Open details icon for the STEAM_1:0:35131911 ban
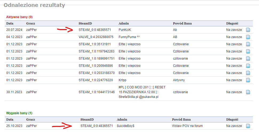The height and width of the screenshot is (140, 259). pyautogui.click(x=248, y=44)
